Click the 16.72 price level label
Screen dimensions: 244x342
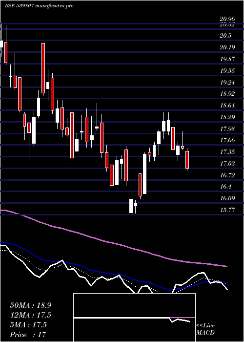coord(227,175)
